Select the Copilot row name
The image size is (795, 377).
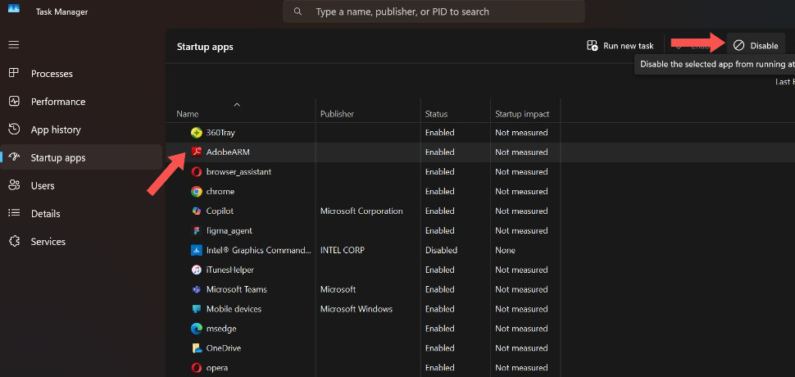coord(220,211)
